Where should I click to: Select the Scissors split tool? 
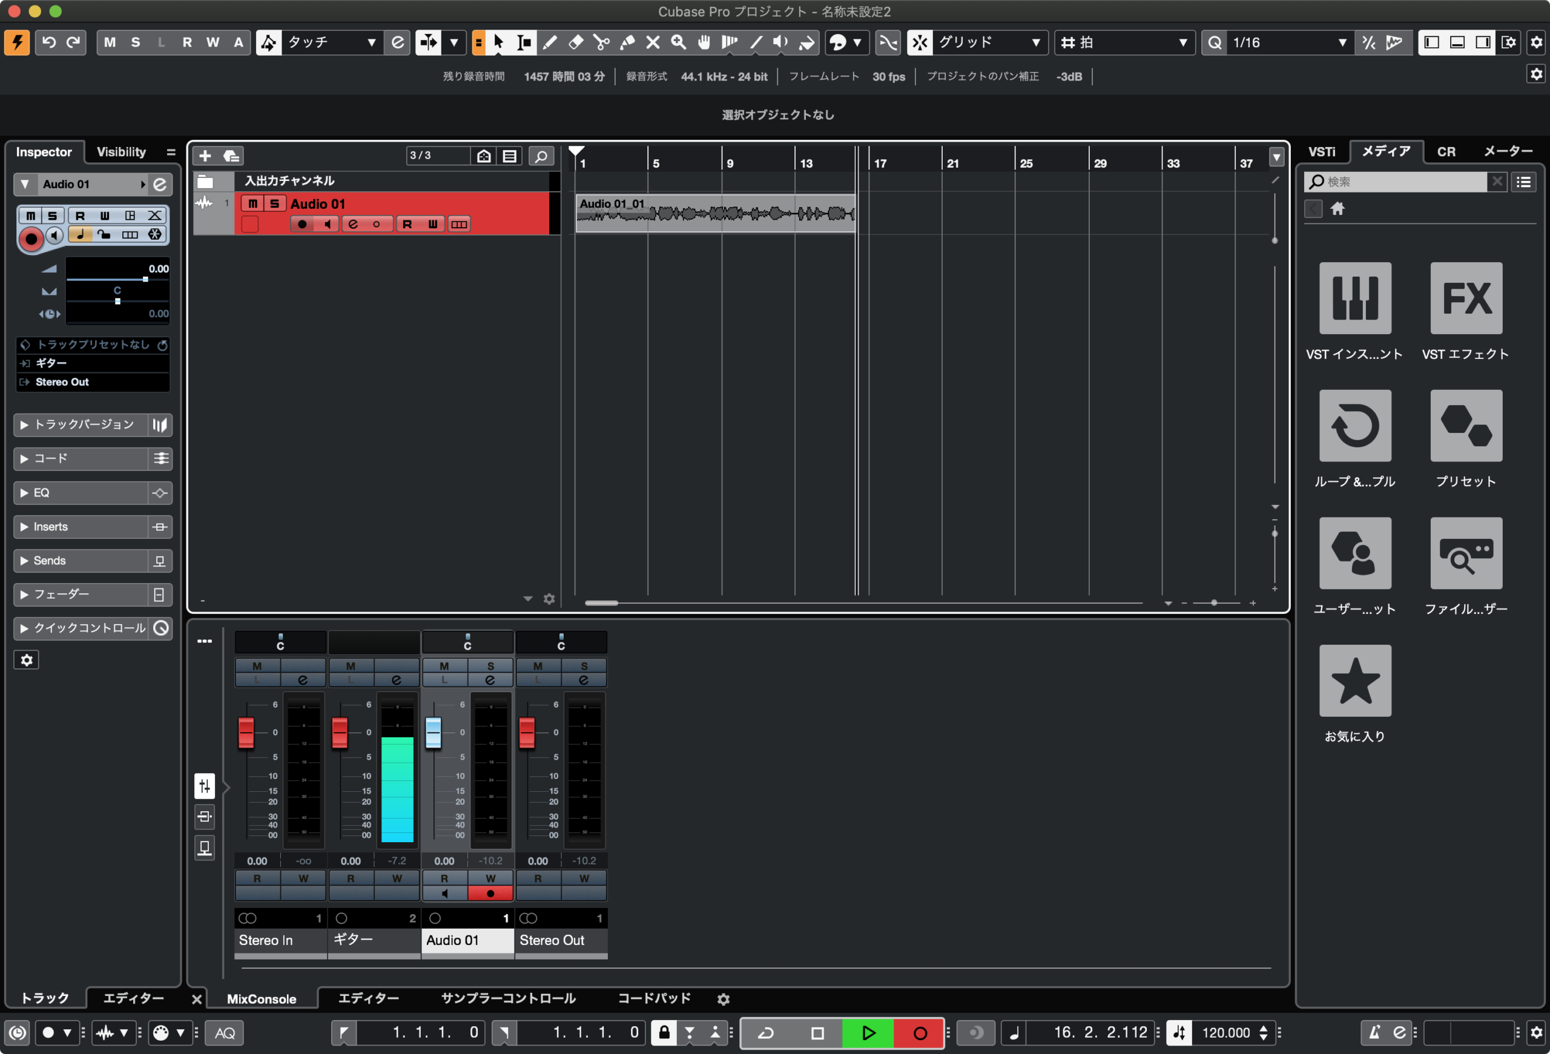(x=601, y=42)
